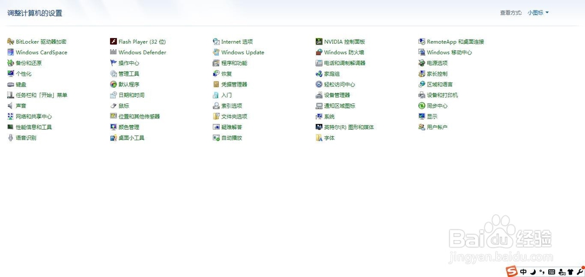Click the 电话和调制解调器 icon

coord(319,63)
